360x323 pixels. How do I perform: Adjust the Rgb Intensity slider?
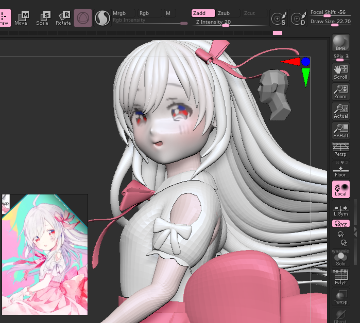click(149, 21)
